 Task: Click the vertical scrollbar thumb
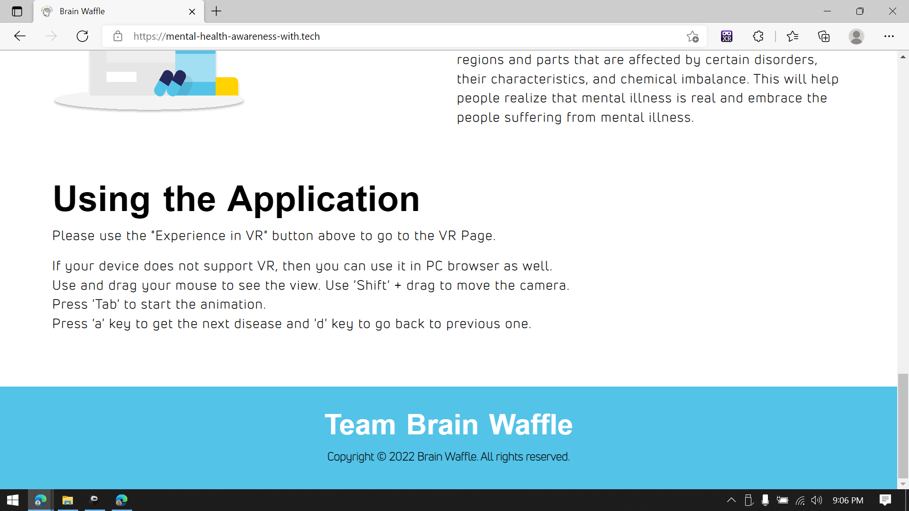(x=903, y=426)
